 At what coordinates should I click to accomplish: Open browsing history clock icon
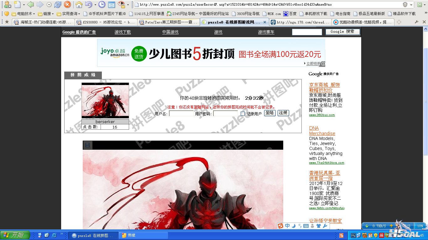pyautogui.click(x=102, y=5)
